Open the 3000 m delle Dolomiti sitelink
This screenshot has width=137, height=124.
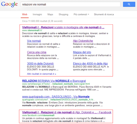40,63
